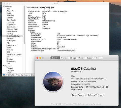This screenshot has width=121, height=108.
Task: Click the 2.93 GHz Quad-Core processor text
Action: [93, 79]
